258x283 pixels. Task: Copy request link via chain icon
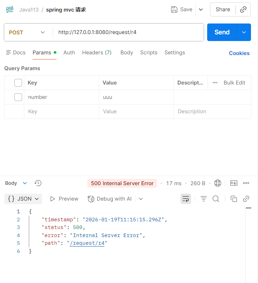click(243, 9)
